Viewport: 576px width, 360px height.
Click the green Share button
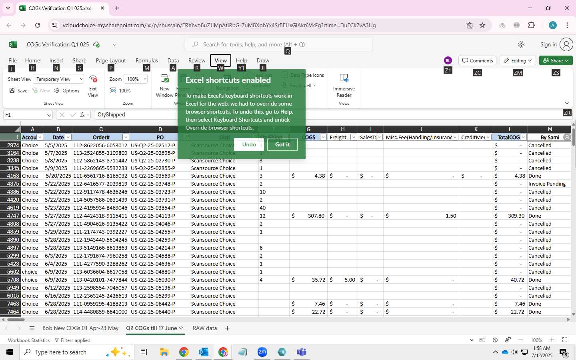click(x=556, y=60)
